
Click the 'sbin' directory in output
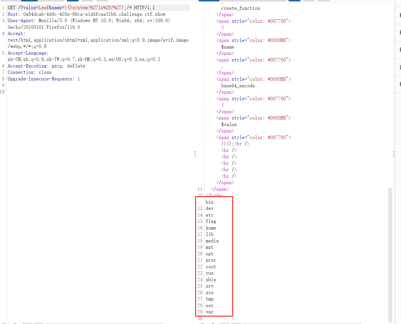[211, 280]
